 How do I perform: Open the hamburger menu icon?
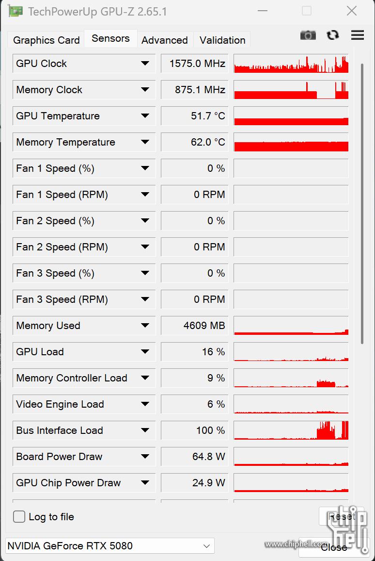pos(358,35)
